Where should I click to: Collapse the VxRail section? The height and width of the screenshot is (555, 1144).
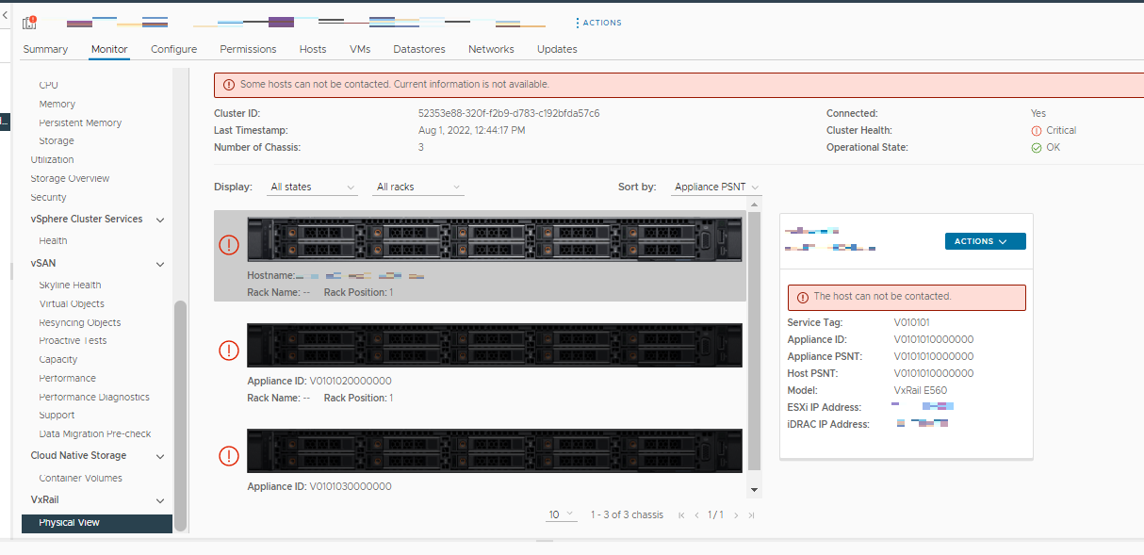pos(160,500)
